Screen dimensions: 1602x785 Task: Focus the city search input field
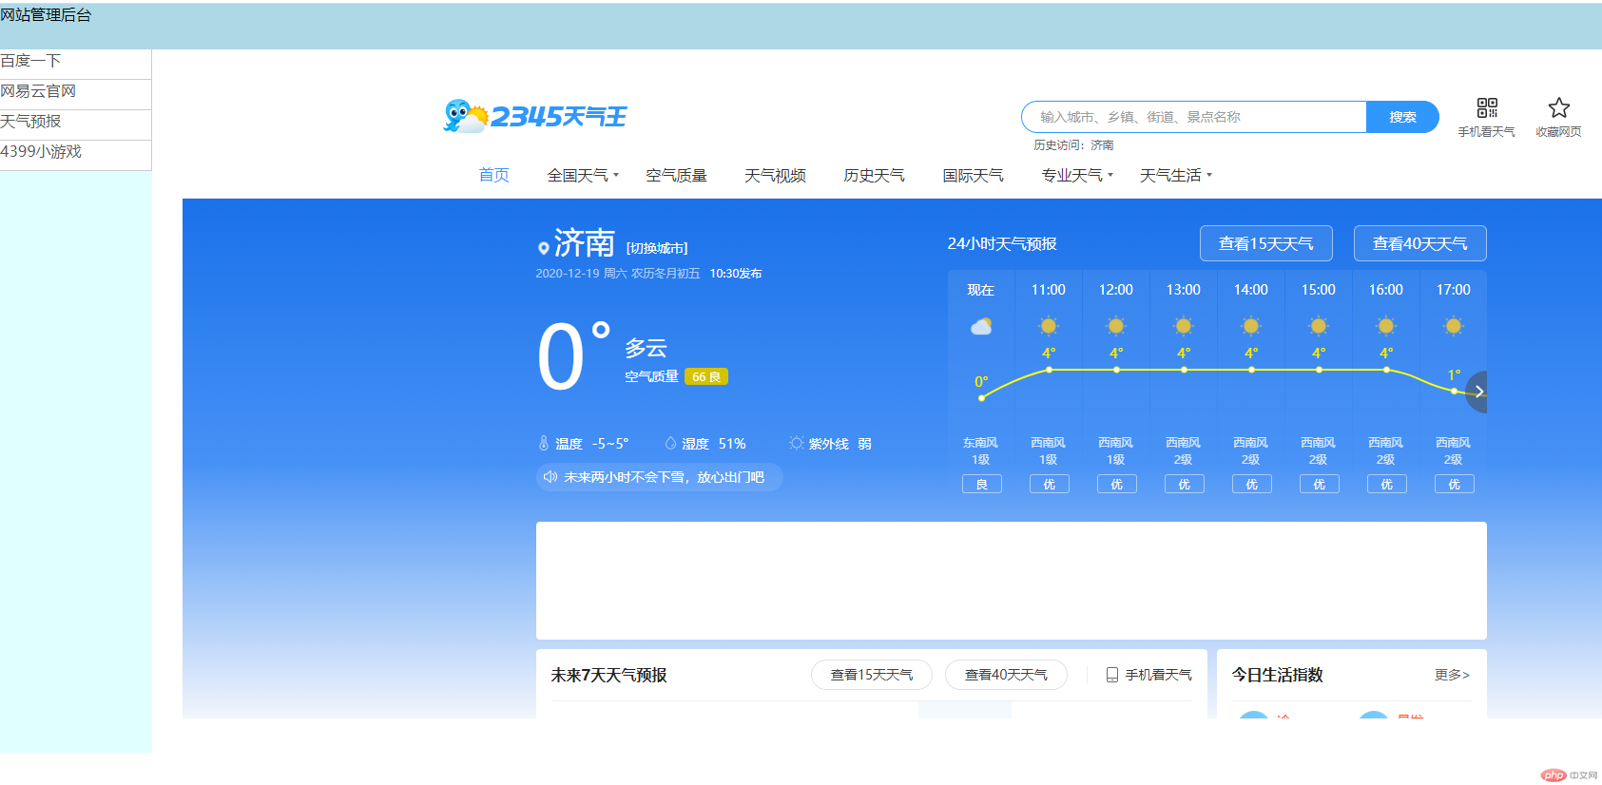(x=1194, y=117)
